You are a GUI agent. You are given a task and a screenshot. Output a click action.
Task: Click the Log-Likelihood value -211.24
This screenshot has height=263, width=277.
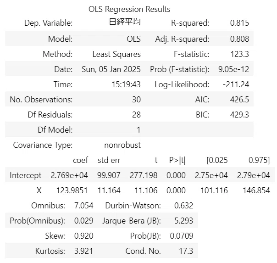(x=236, y=84)
